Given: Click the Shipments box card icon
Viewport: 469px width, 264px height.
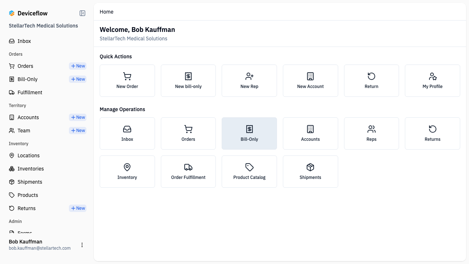Looking at the screenshot, I should point(310,167).
